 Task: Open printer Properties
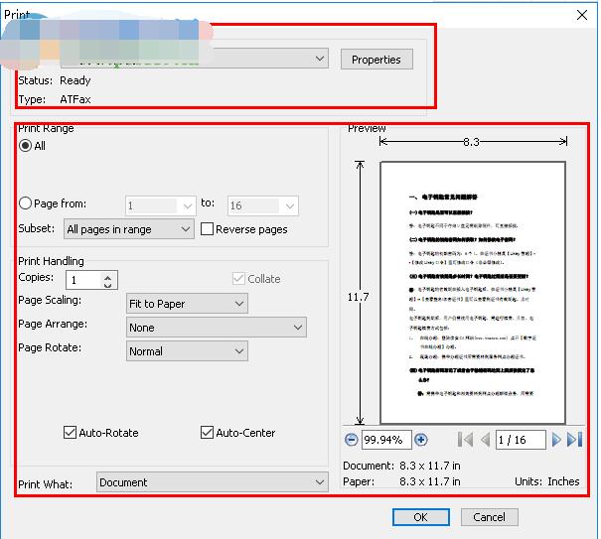376,60
